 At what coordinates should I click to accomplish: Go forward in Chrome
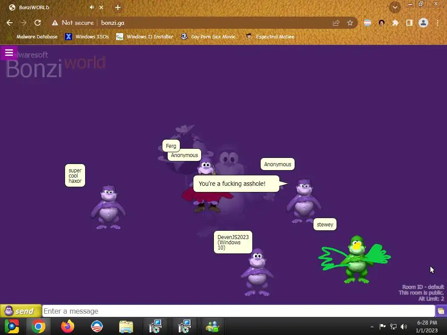click(x=24, y=23)
